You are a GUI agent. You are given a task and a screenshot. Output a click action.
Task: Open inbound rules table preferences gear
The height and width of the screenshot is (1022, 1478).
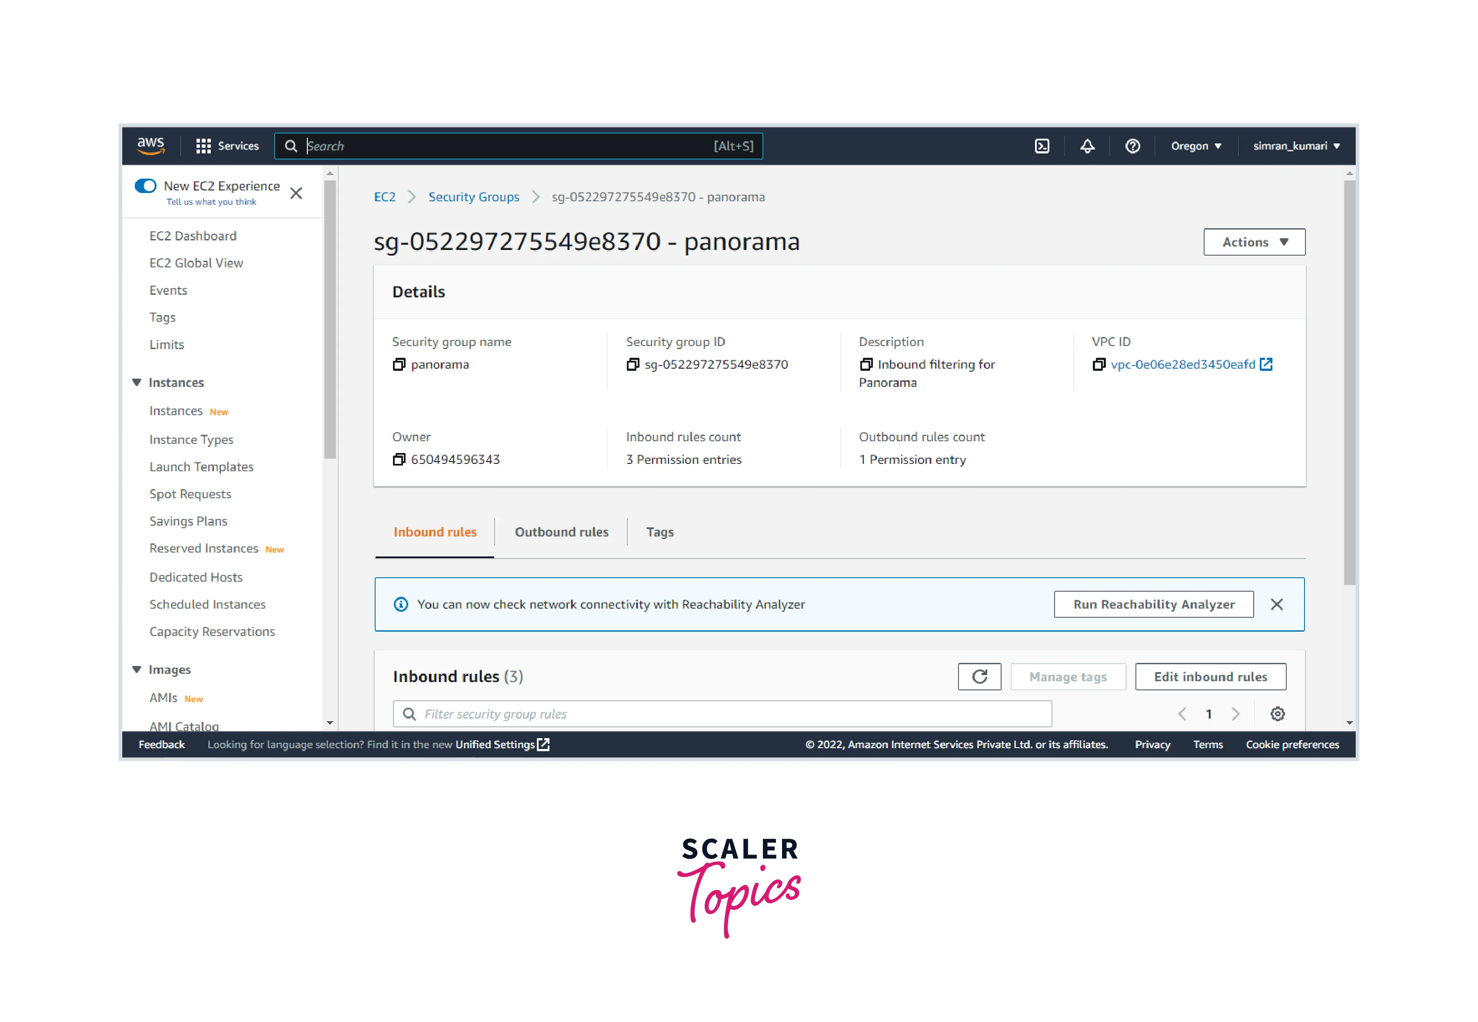[x=1277, y=713]
